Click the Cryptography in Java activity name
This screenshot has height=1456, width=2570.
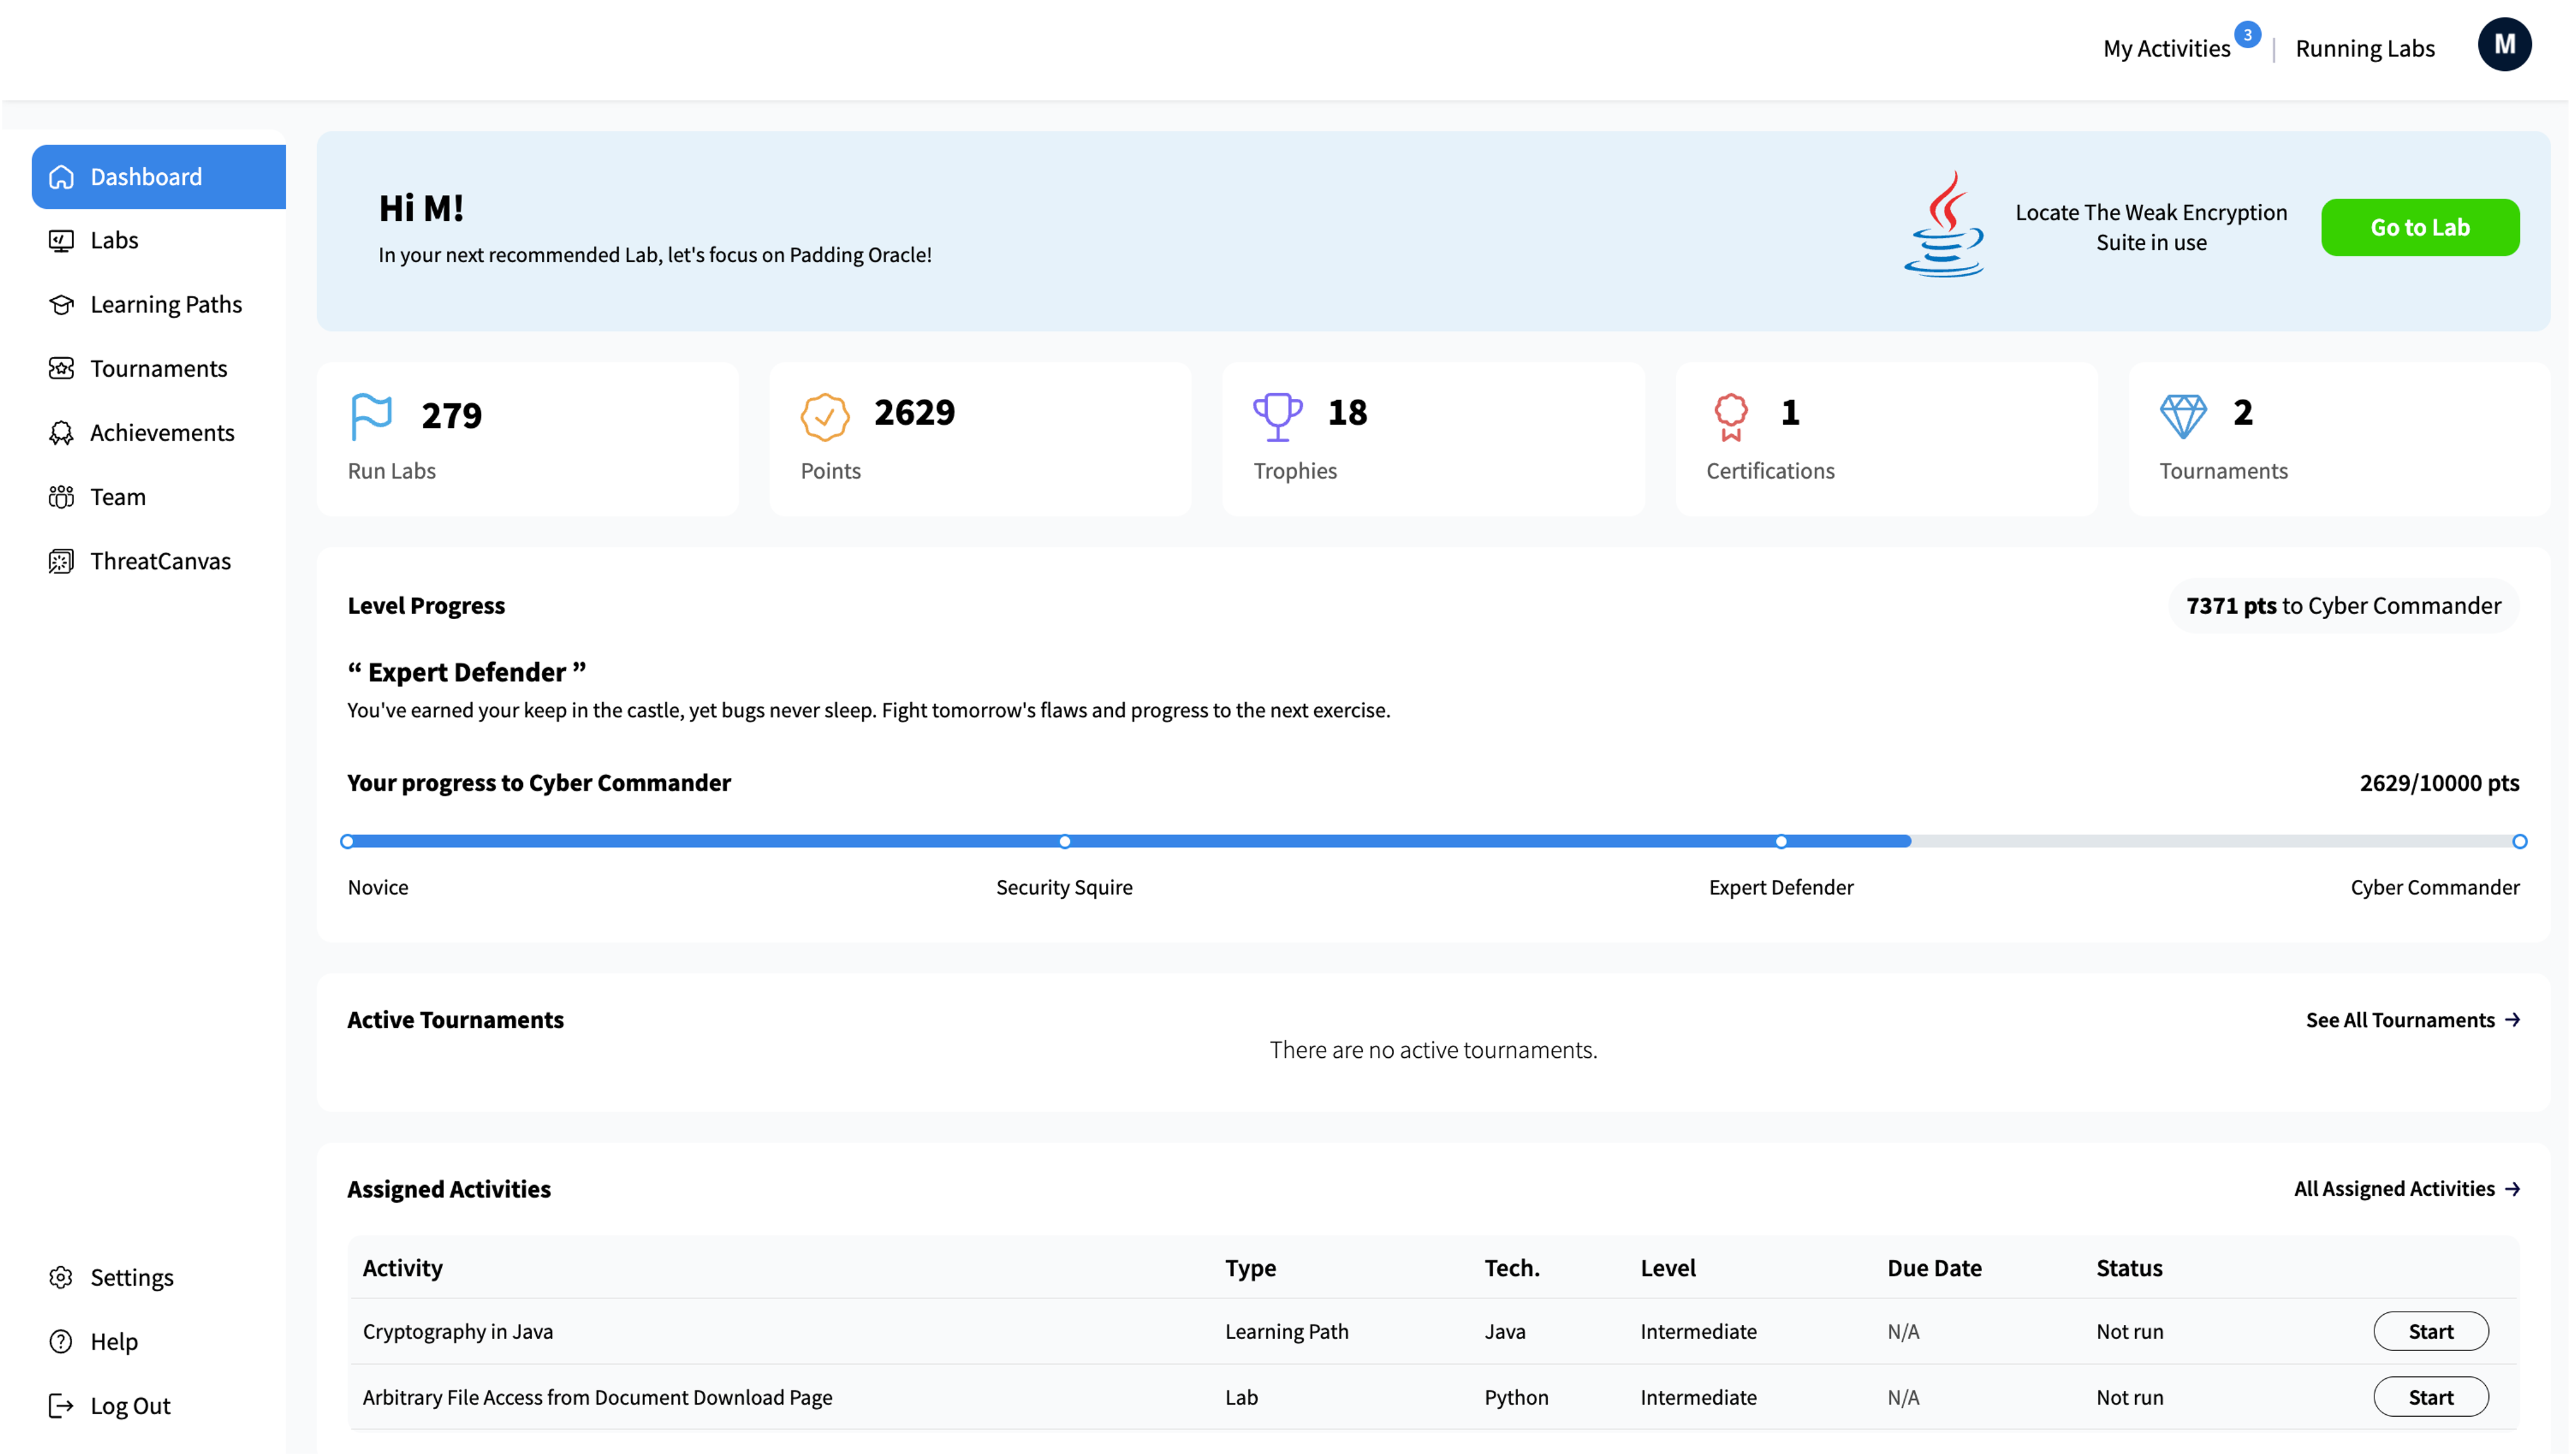457,1331
